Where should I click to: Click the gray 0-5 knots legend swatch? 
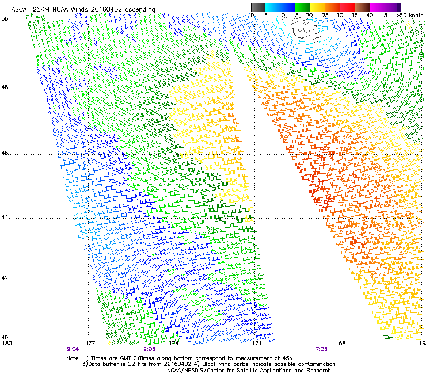pyautogui.click(x=258, y=7)
